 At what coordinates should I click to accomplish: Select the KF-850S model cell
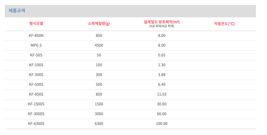point(36,94)
